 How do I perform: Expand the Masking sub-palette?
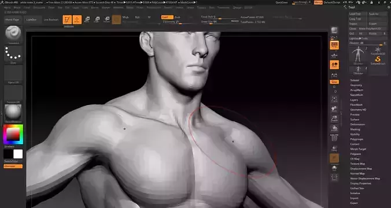point(355,129)
